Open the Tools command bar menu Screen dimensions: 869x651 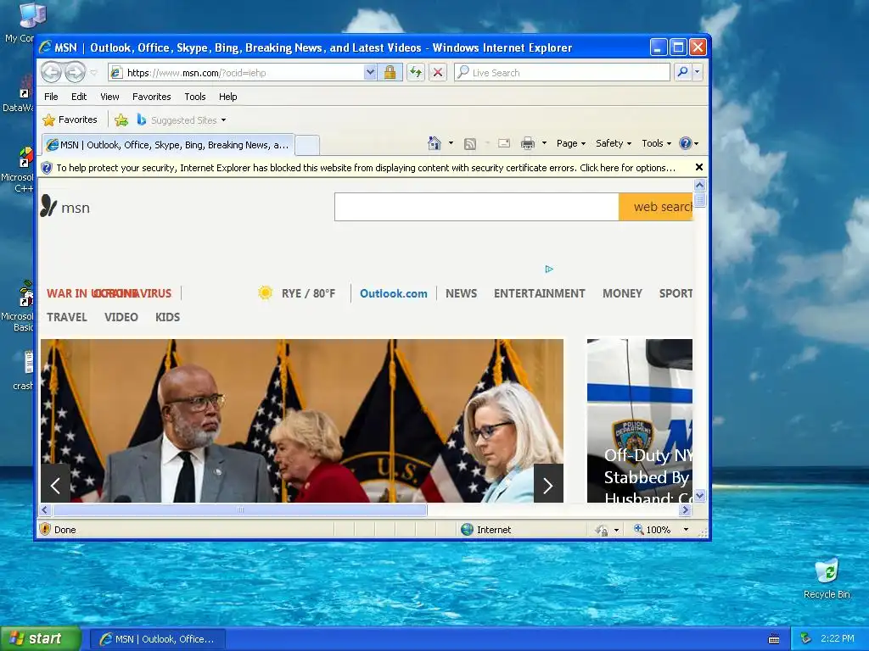[x=656, y=143]
